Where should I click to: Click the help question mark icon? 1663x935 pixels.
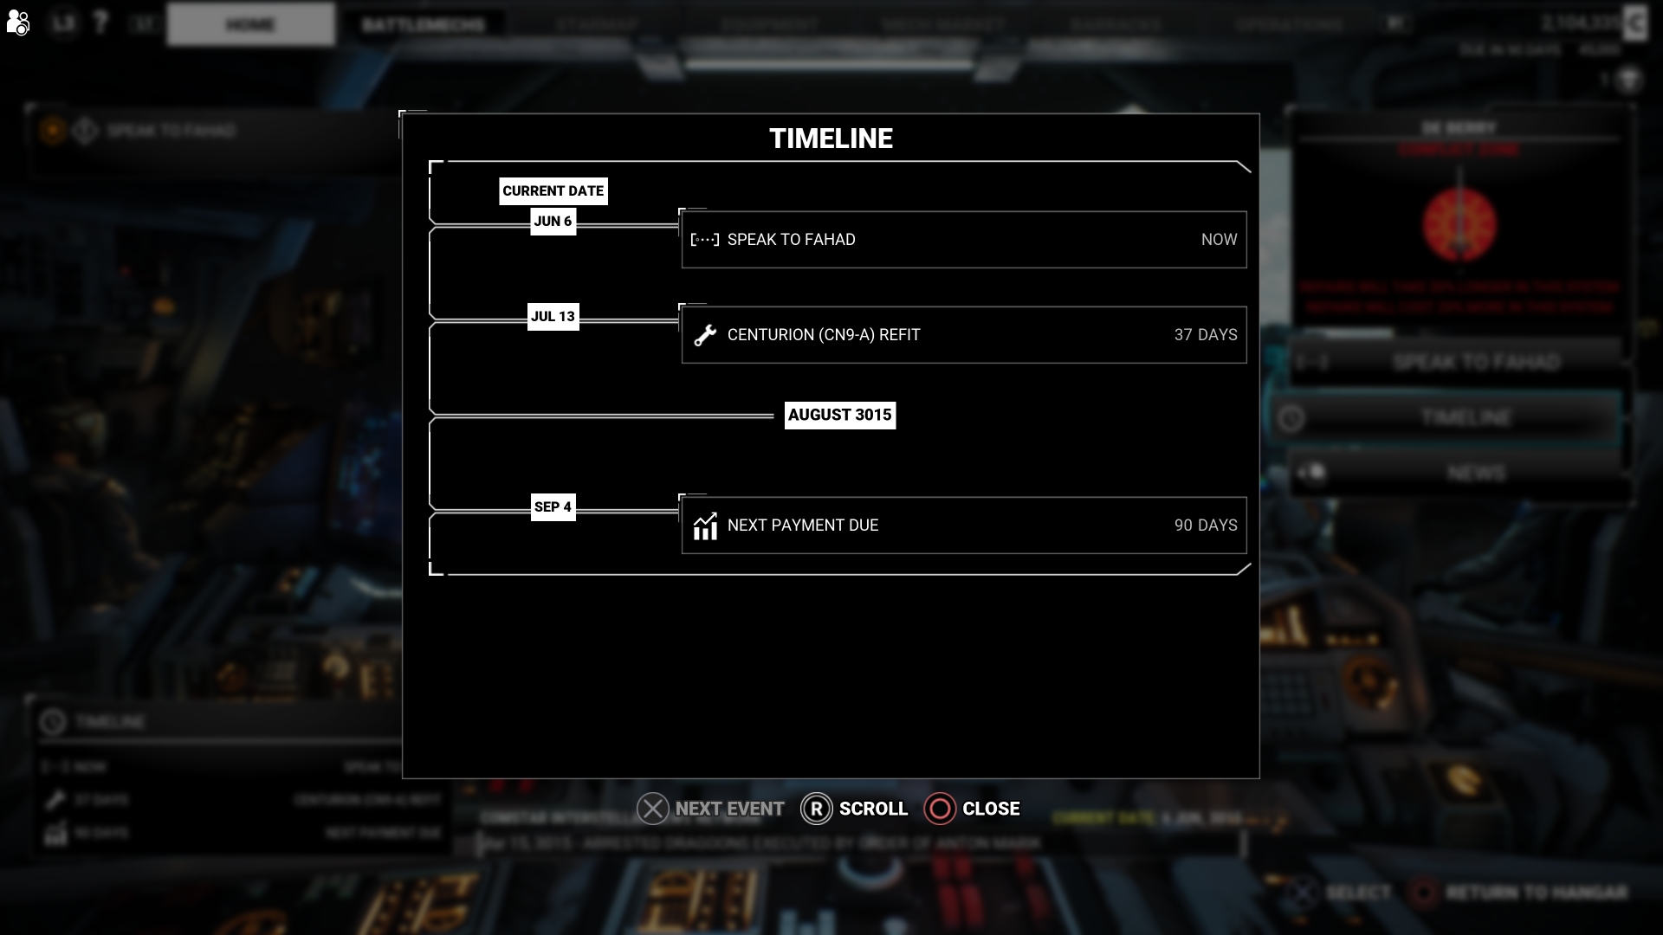pos(101,23)
